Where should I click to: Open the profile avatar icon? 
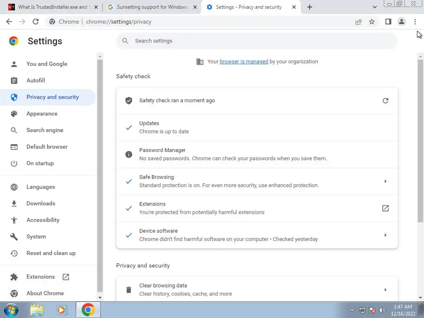tap(402, 22)
